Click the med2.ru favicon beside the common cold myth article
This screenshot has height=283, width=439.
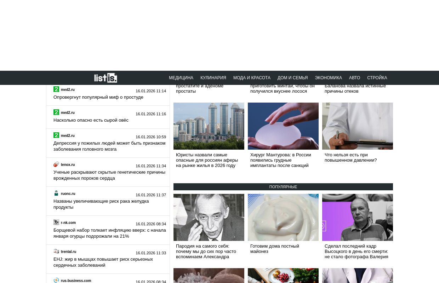pyautogui.click(x=56, y=89)
